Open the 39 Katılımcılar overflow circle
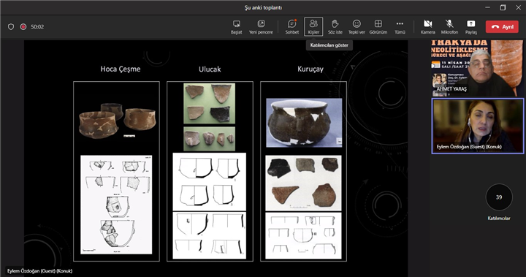 tap(499, 197)
